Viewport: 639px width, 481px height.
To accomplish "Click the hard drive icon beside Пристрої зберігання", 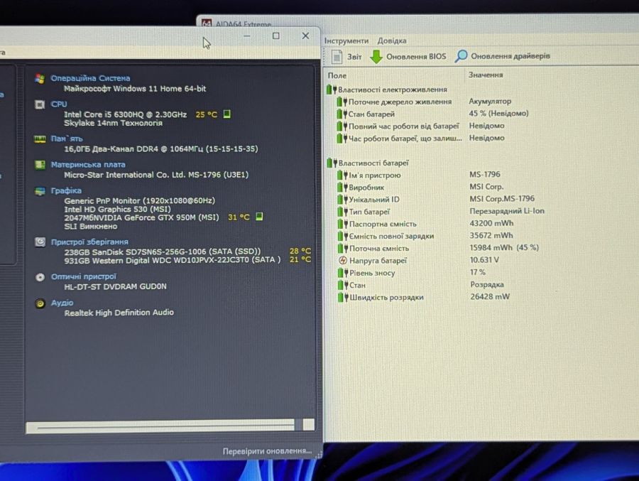I will point(40,242).
